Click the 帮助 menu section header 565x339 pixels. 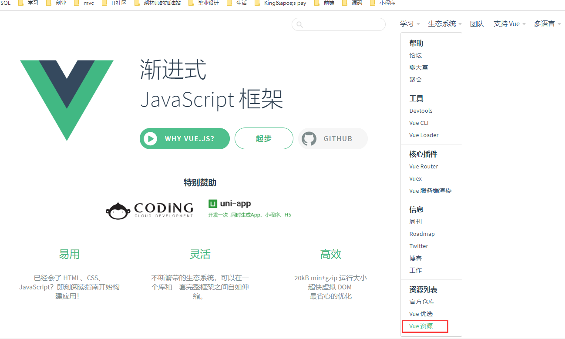[416, 43]
